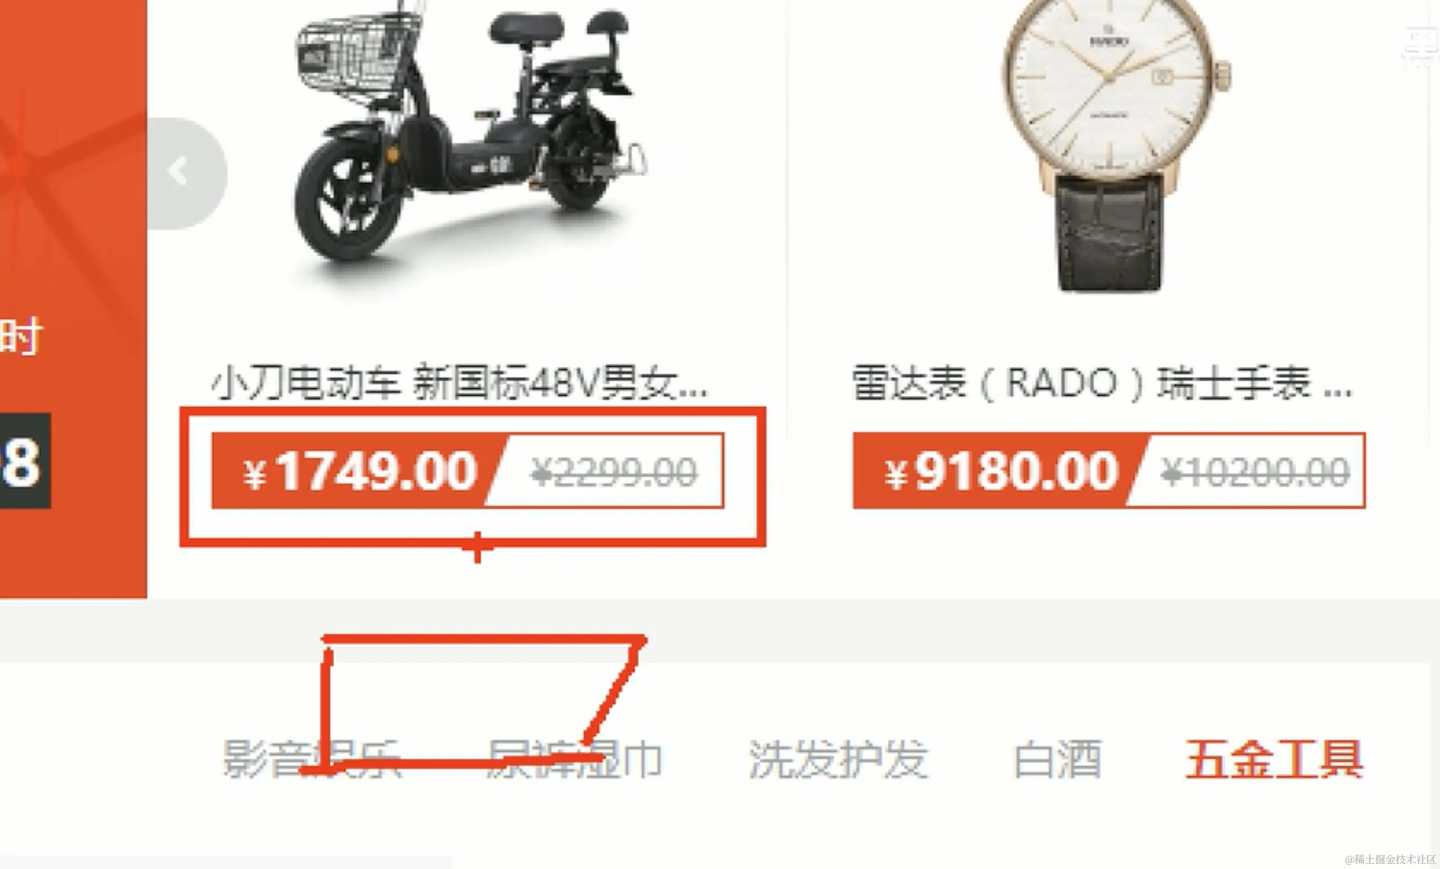Switch to the 尿裤湿巾 tab
This screenshot has height=869, width=1440.
pos(574,759)
